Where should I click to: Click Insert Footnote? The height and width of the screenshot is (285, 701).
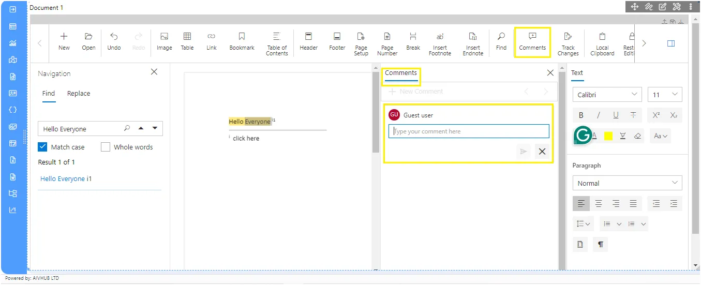pyautogui.click(x=440, y=43)
